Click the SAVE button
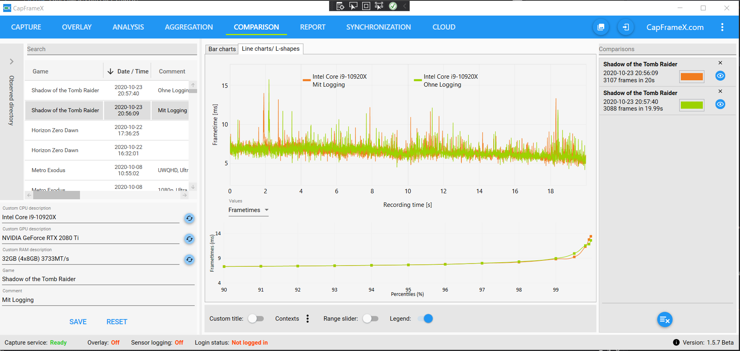Screen dimensions: 740x351 pos(78,322)
